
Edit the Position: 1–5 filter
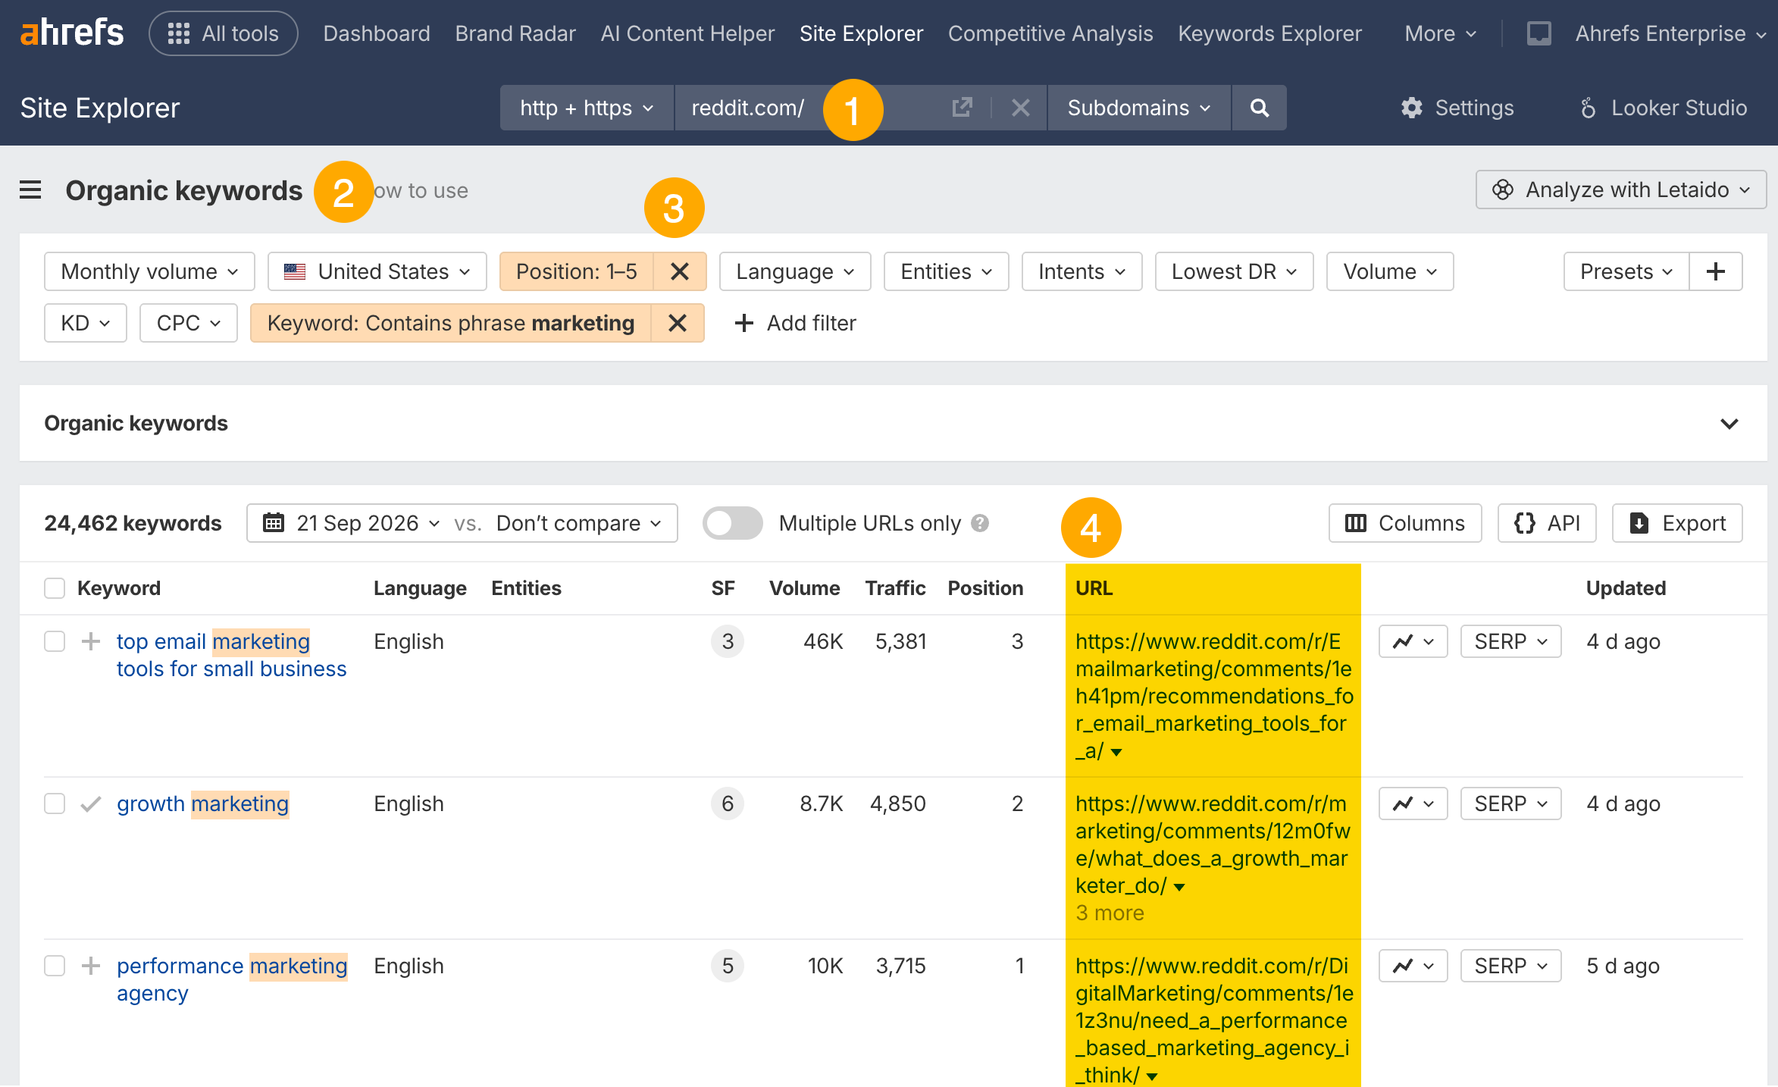[x=577, y=271]
